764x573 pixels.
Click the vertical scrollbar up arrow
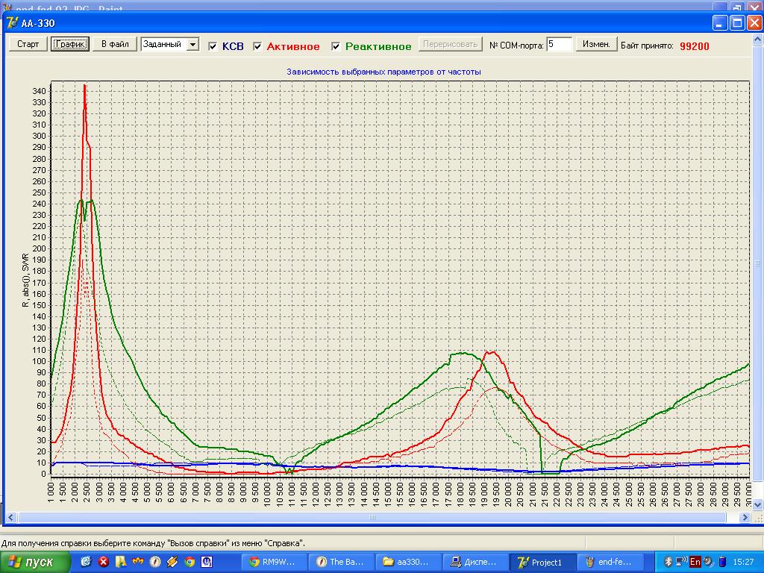(x=758, y=39)
